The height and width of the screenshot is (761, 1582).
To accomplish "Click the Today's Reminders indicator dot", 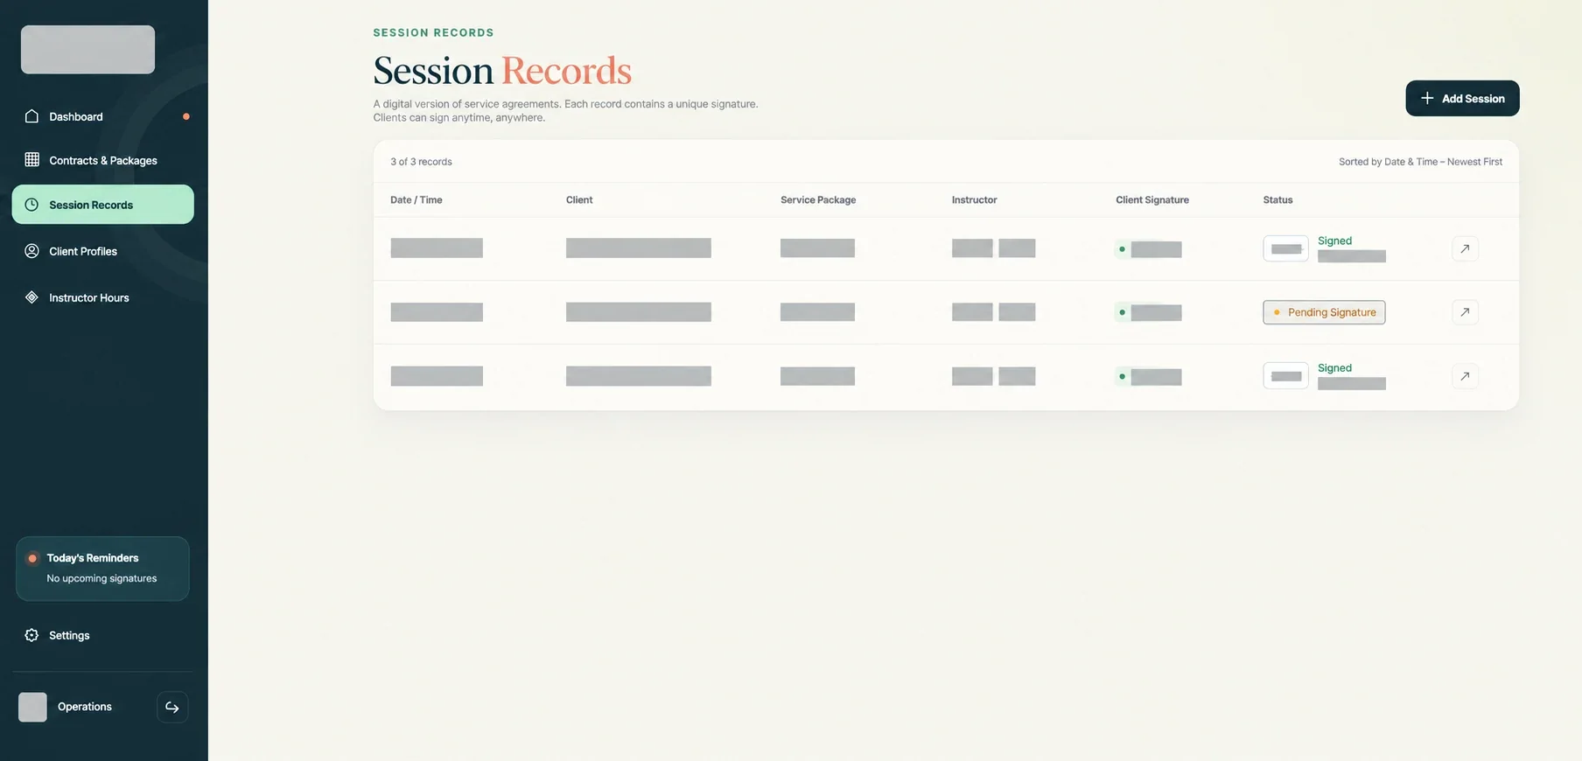I will click(x=32, y=558).
